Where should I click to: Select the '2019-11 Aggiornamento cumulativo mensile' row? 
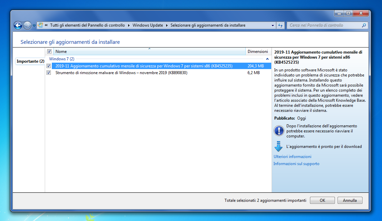(x=161, y=66)
